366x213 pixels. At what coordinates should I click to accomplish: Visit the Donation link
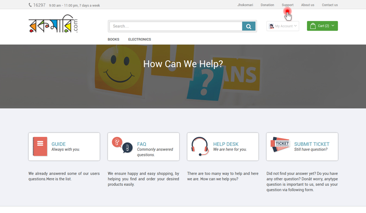(x=267, y=5)
